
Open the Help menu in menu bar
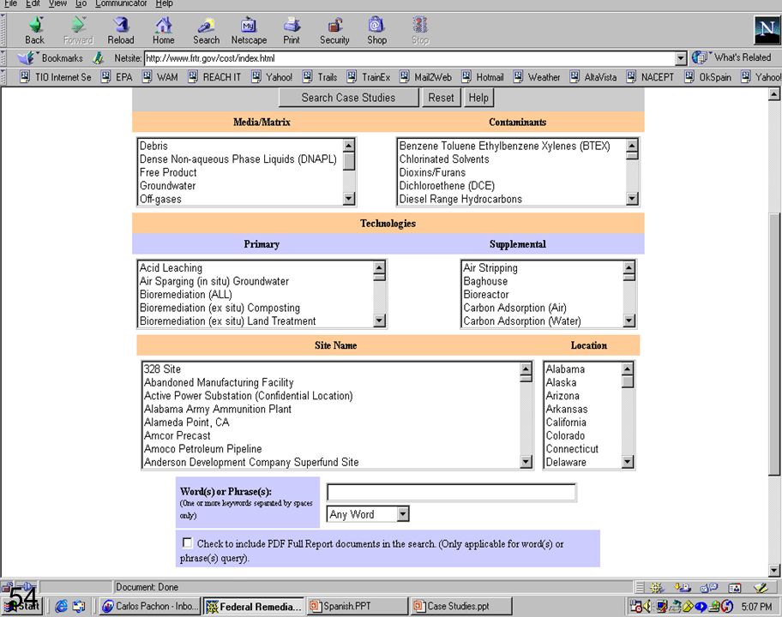tap(164, 3)
